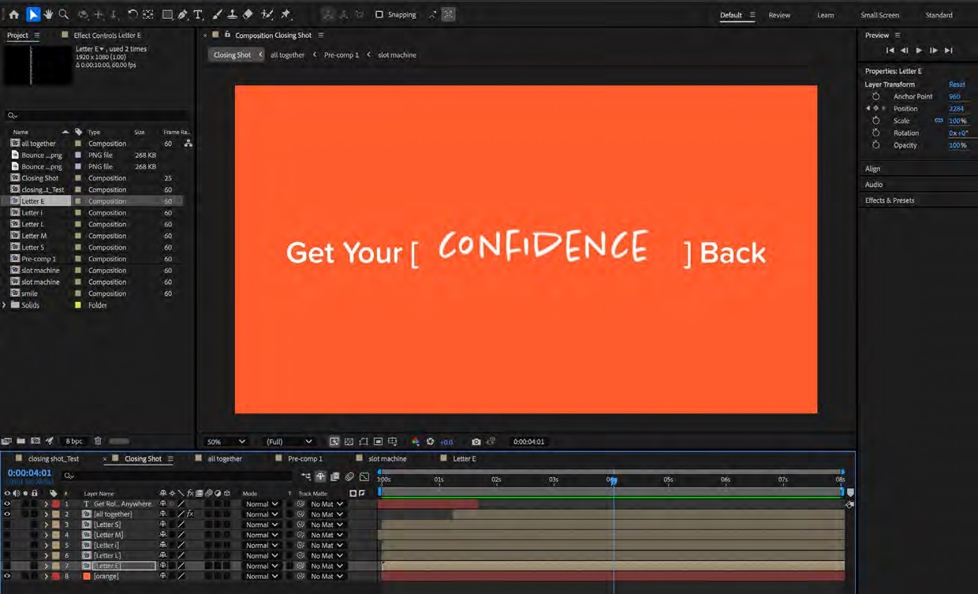Click the 0:00:04:01 current time in timeline
978x594 pixels.
(x=29, y=473)
